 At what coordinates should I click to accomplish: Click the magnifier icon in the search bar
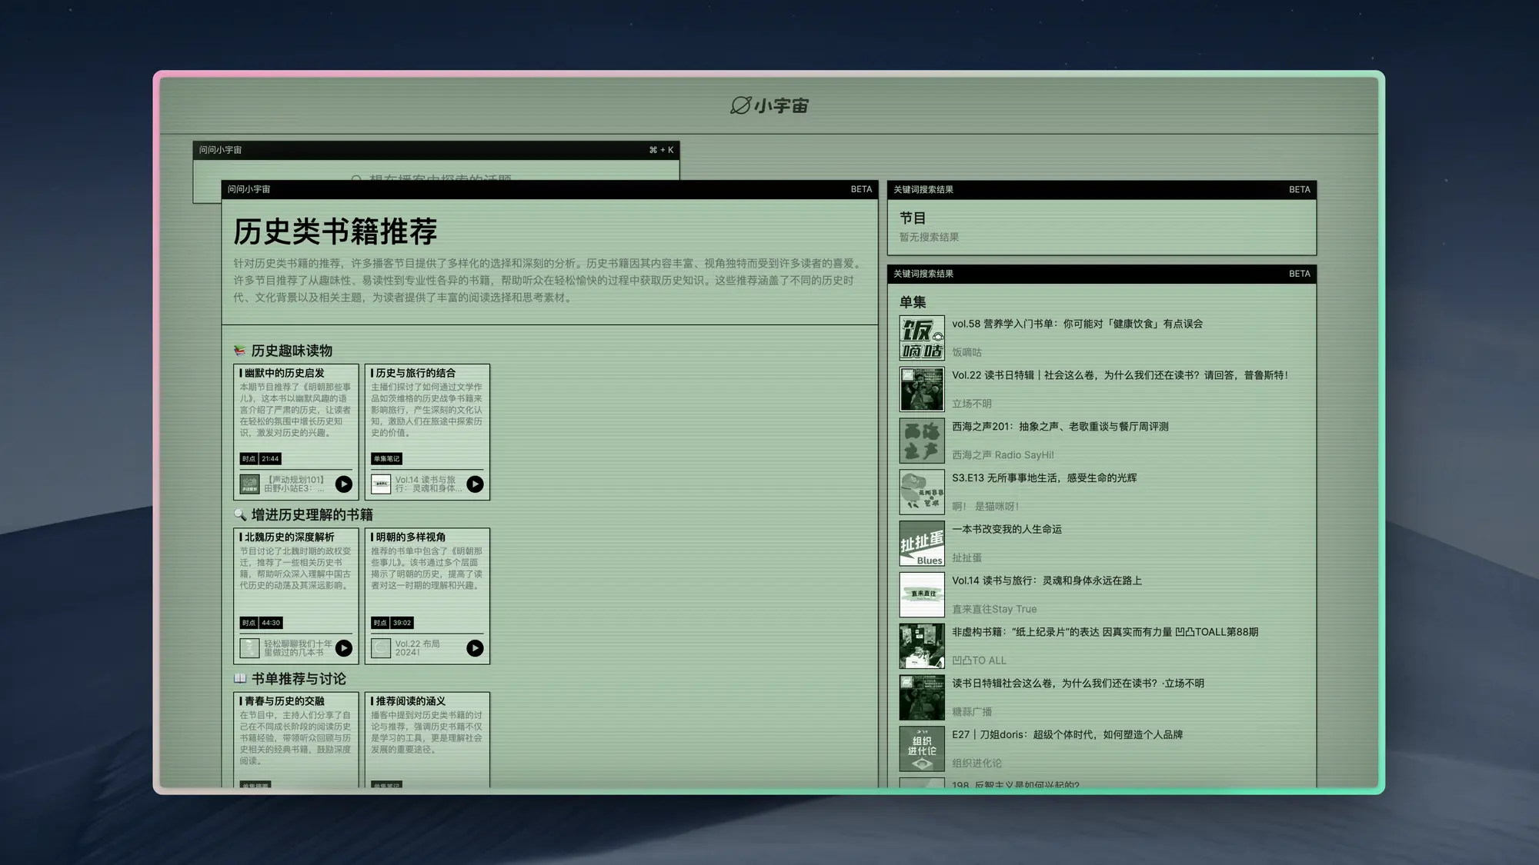pos(356,178)
